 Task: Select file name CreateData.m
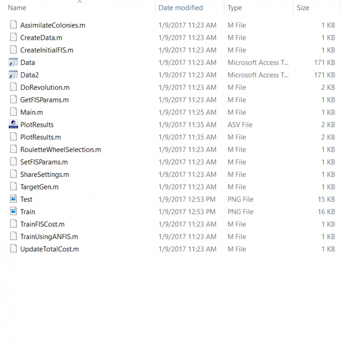click(x=41, y=37)
